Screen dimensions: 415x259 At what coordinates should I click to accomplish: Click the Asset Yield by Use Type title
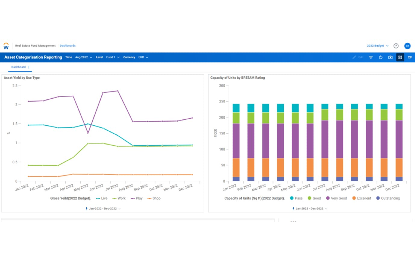(x=22, y=78)
